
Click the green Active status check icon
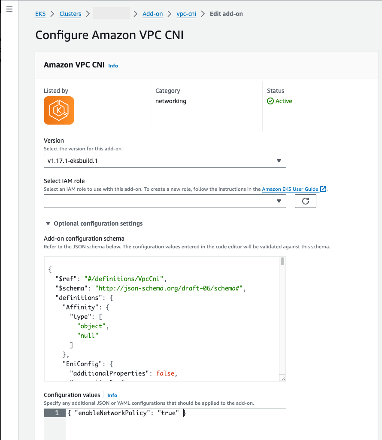coord(270,101)
